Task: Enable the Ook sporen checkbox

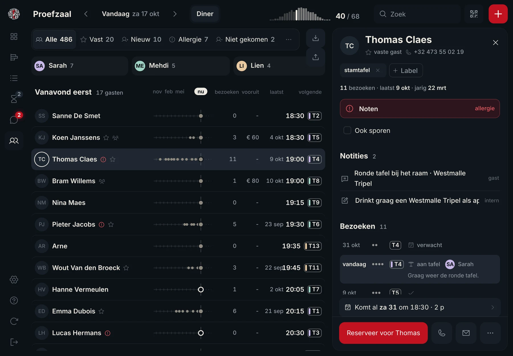Action: pyautogui.click(x=347, y=130)
